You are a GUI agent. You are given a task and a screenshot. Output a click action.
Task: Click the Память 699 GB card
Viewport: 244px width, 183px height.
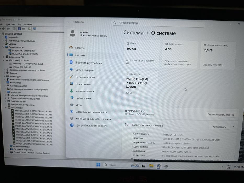(x=141, y=54)
